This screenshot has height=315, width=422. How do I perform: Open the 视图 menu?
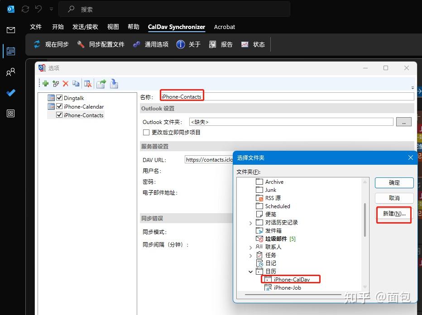coord(112,27)
